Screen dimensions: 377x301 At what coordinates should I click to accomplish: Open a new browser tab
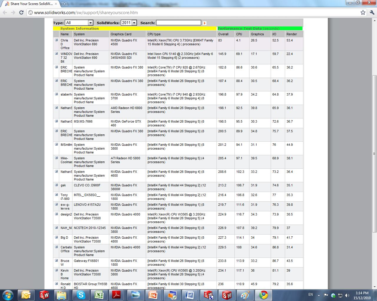65,4
